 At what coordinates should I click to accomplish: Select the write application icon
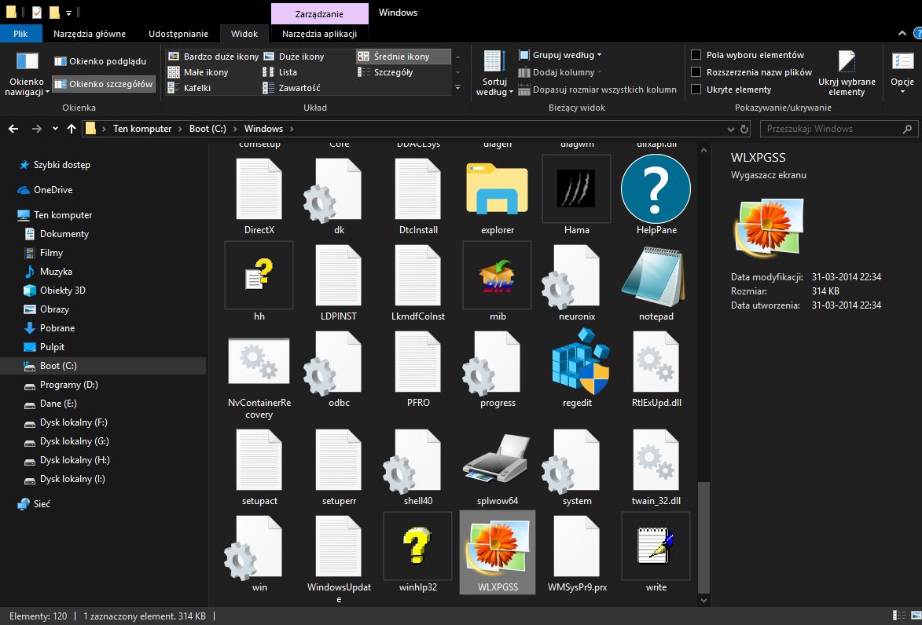(x=656, y=545)
